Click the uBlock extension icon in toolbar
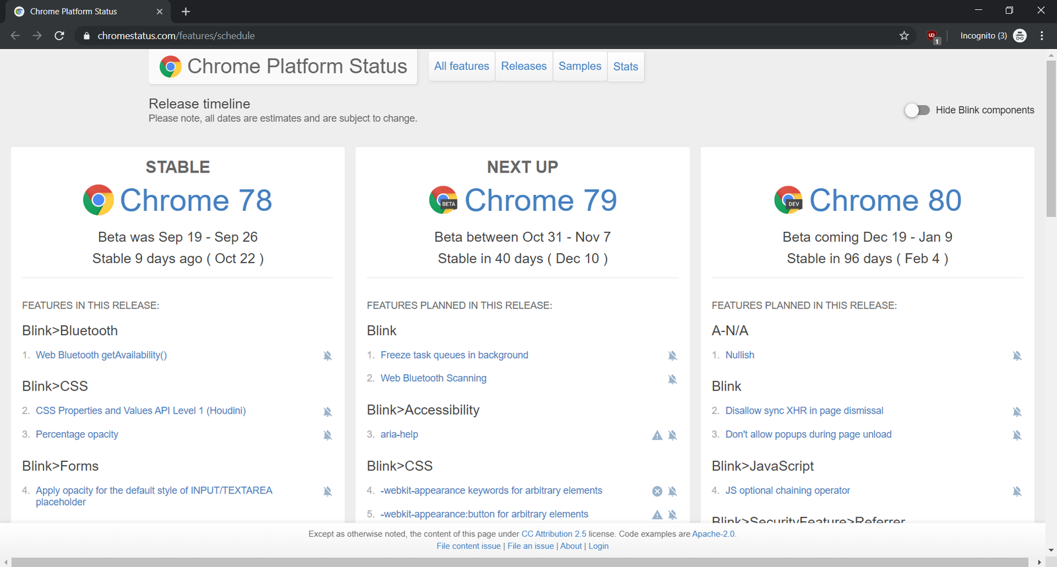This screenshot has height=567, width=1057. (932, 36)
